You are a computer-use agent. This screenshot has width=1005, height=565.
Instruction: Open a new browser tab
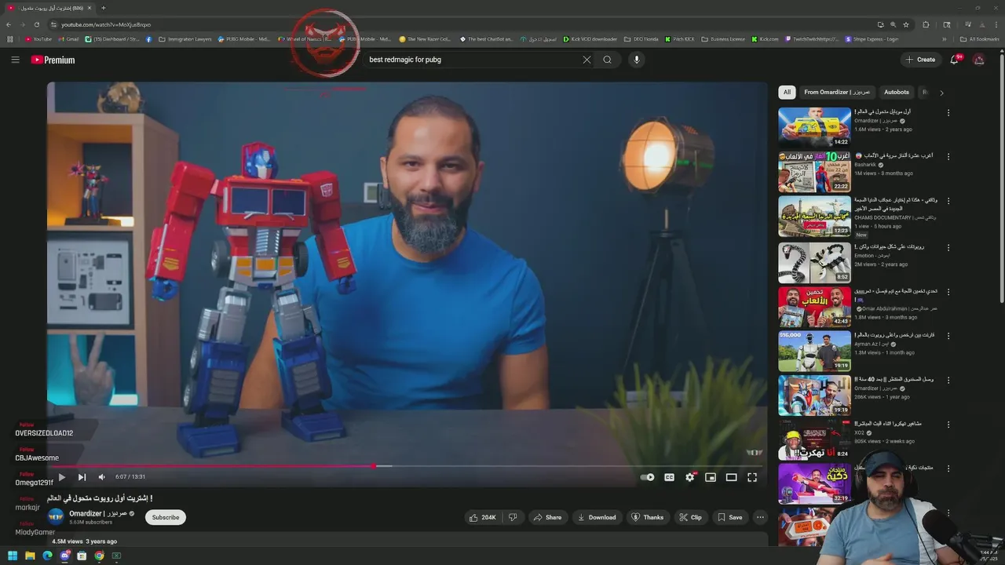[x=103, y=8]
